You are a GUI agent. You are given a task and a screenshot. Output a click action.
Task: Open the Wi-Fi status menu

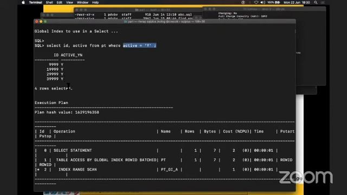point(256,2)
